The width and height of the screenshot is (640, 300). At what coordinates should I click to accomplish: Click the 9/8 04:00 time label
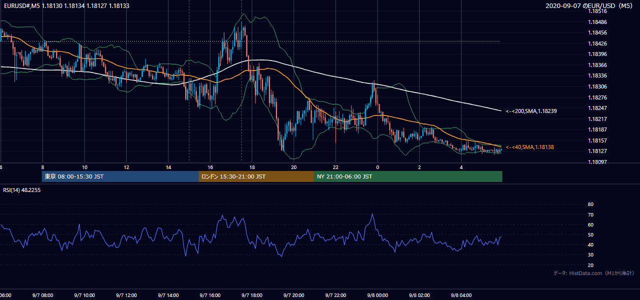[x=462, y=295]
